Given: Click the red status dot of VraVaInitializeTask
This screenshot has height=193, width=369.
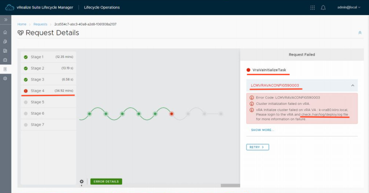Looking at the screenshot, I should point(248,70).
